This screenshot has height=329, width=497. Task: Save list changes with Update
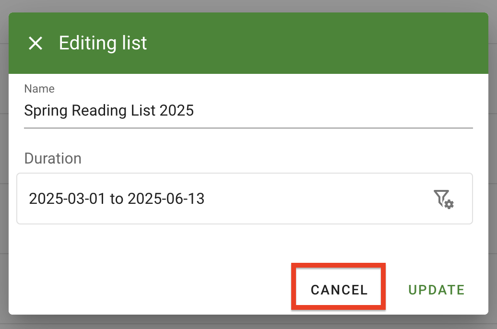click(x=436, y=290)
